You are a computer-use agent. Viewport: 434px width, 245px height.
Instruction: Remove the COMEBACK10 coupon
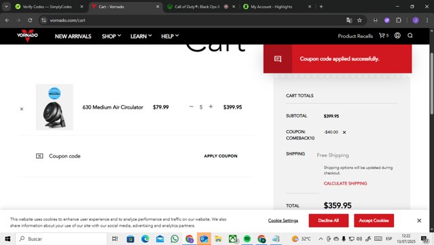[x=344, y=132]
